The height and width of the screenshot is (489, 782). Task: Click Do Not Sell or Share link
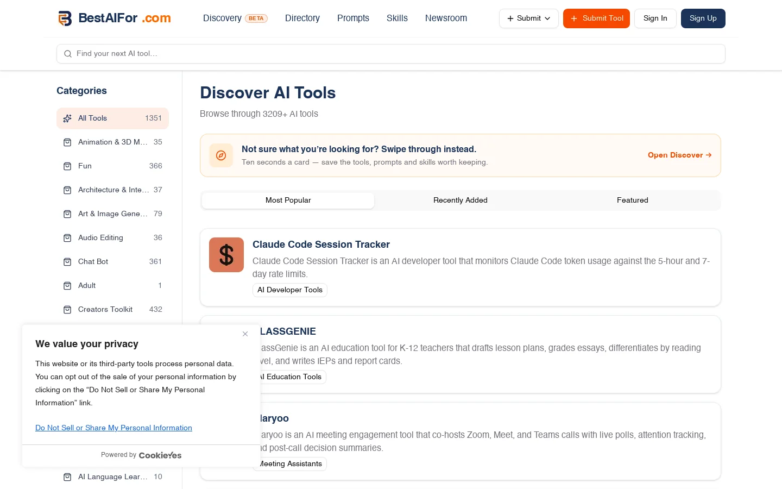tap(113, 428)
